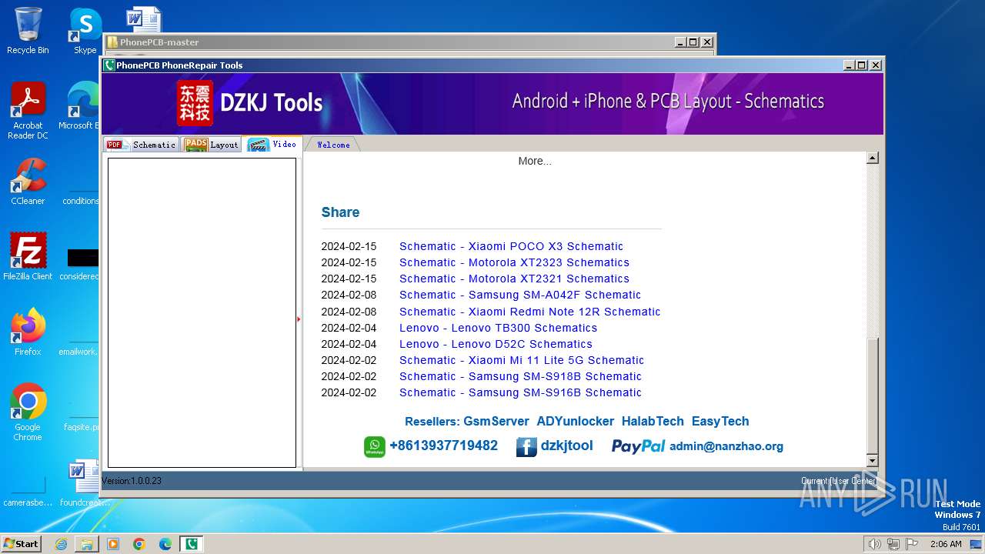Open Chrome from the taskbar
The width and height of the screenshot is (985, 554).
139,544
